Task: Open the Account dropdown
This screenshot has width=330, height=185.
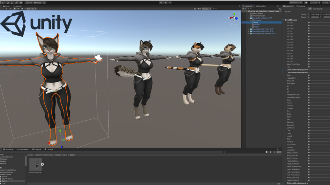Action: click(315, 3)
